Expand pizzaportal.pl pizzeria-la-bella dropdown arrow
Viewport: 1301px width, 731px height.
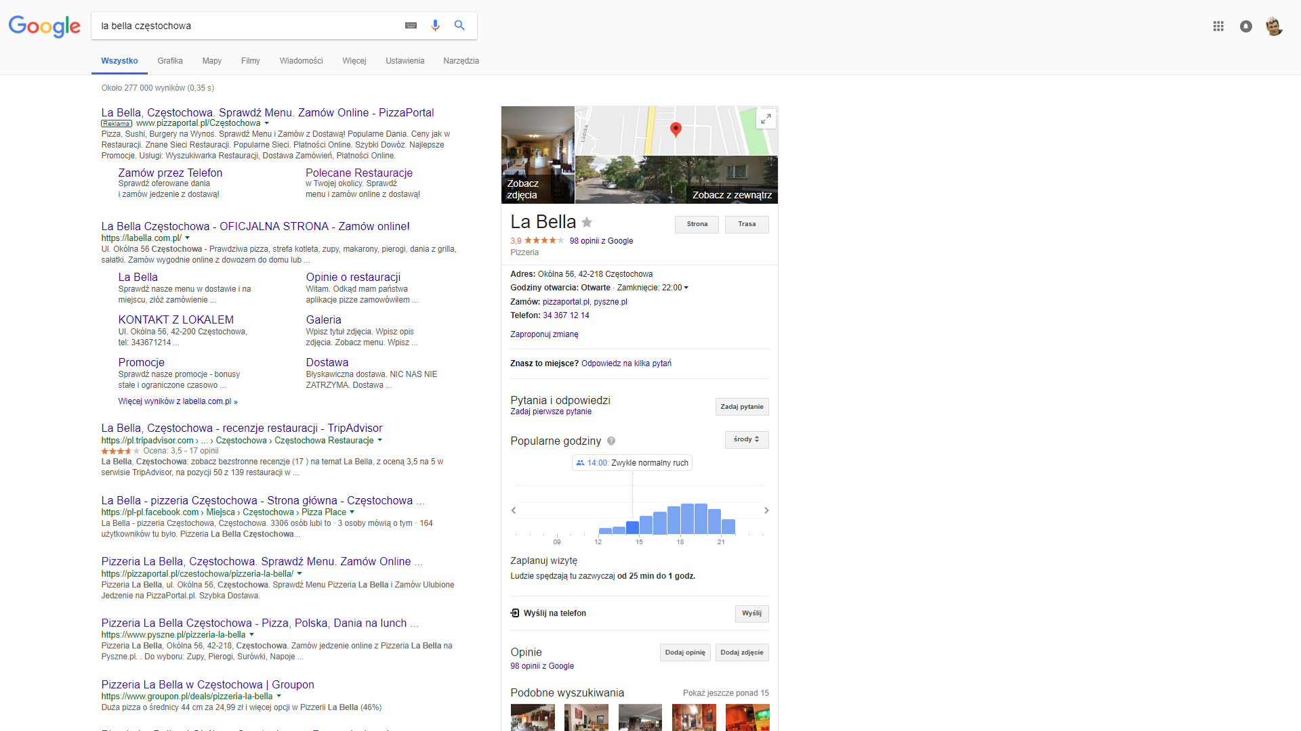(300, 574)
